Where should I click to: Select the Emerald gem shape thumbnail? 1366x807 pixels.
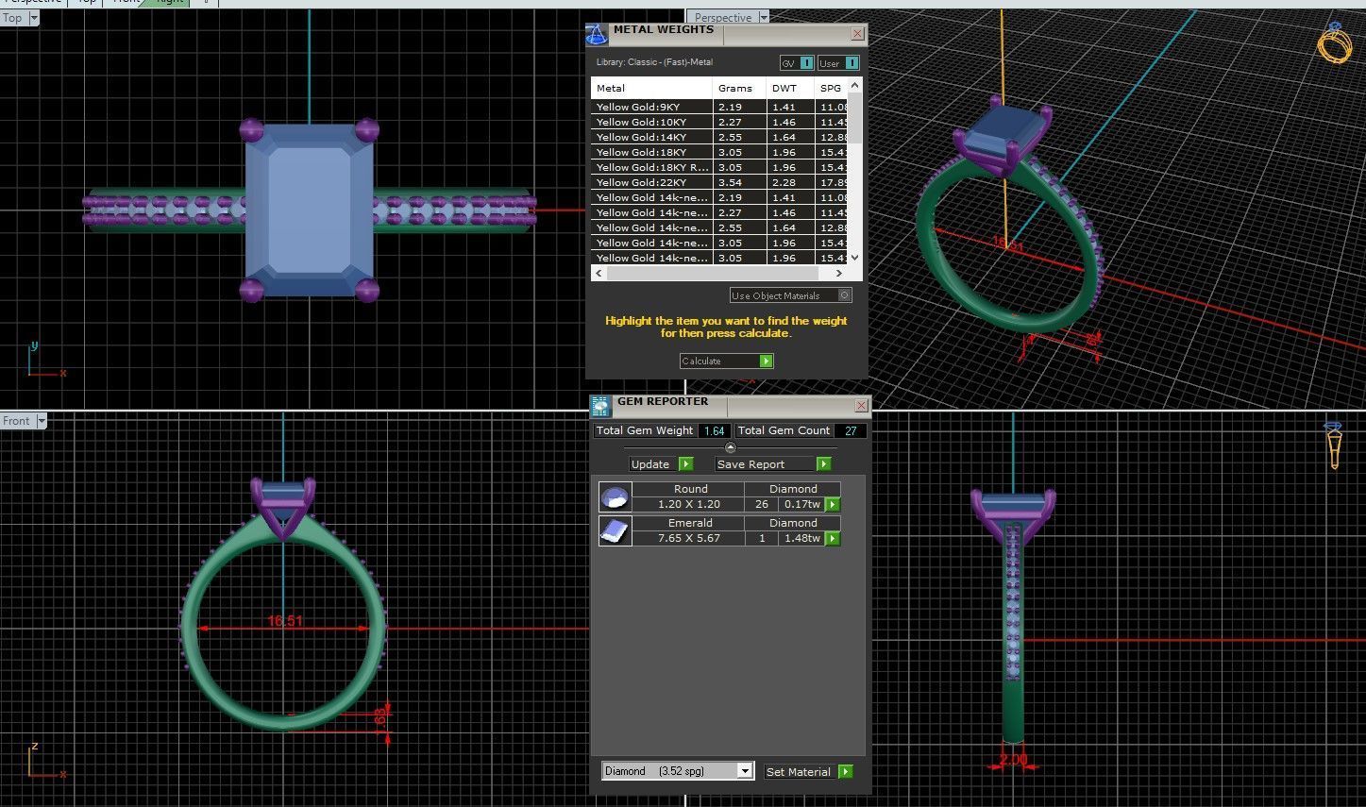click(615, 530)
